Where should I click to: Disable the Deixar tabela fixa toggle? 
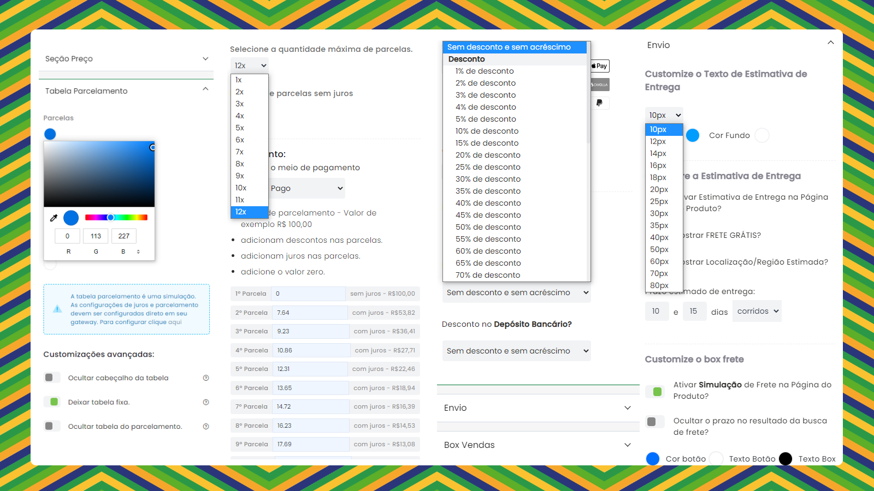tap(52, 402)
